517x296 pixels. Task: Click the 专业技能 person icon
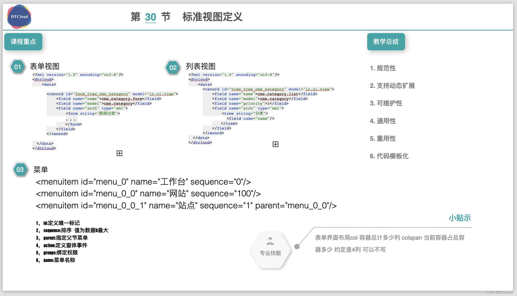click(270, 241)
